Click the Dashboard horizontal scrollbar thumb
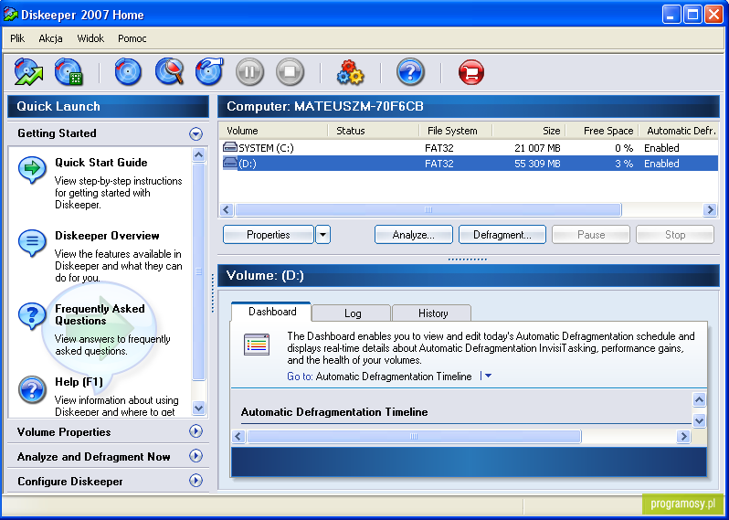 click(x=414, y=436)
